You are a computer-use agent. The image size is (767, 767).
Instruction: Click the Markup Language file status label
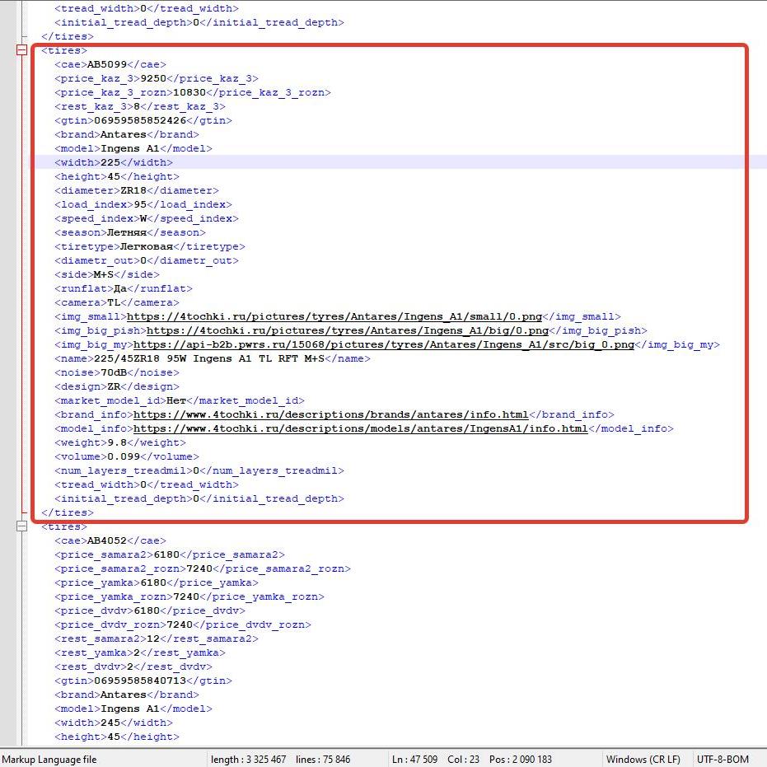(49, 760)
